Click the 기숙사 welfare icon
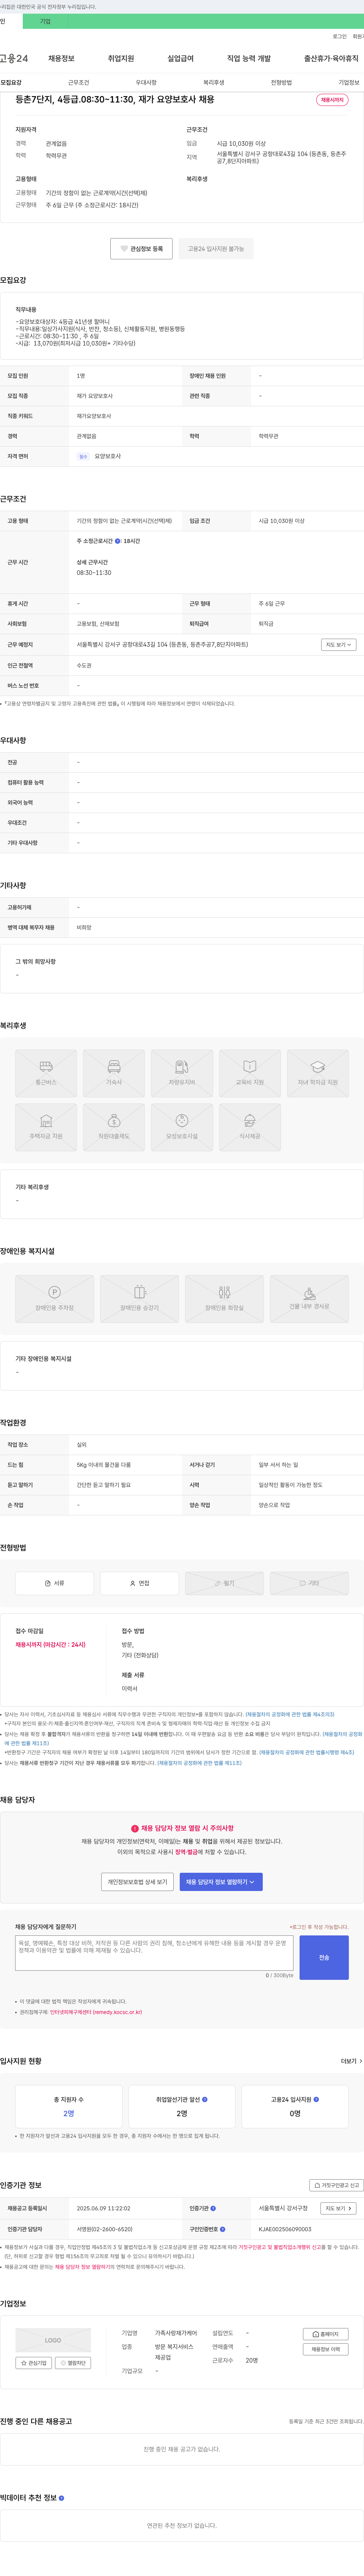This screenshot has width=364, height=2576. point(114,1073)
